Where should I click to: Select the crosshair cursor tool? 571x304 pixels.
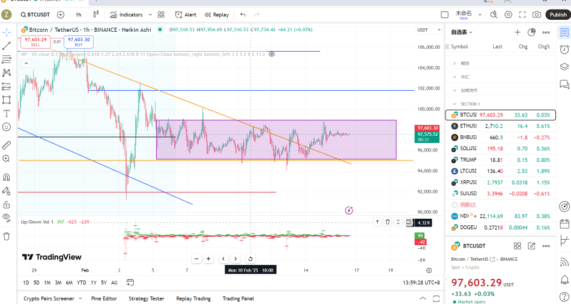7,32
